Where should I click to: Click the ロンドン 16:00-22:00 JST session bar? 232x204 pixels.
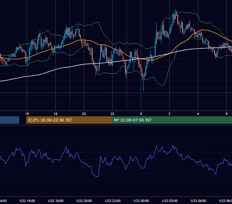tap(69, 120)
